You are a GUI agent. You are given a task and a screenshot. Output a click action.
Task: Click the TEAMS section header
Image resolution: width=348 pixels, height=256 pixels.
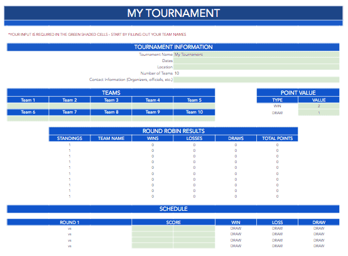[x=111, y=92]
